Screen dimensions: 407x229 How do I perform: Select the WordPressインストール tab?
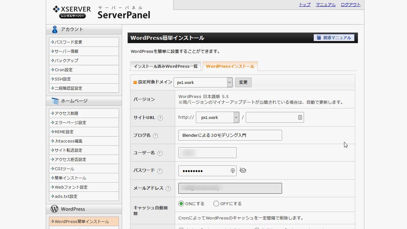point(230,66)
